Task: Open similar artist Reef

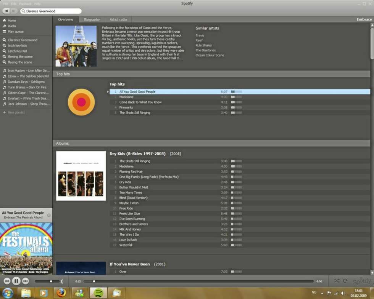Action: 199,40
